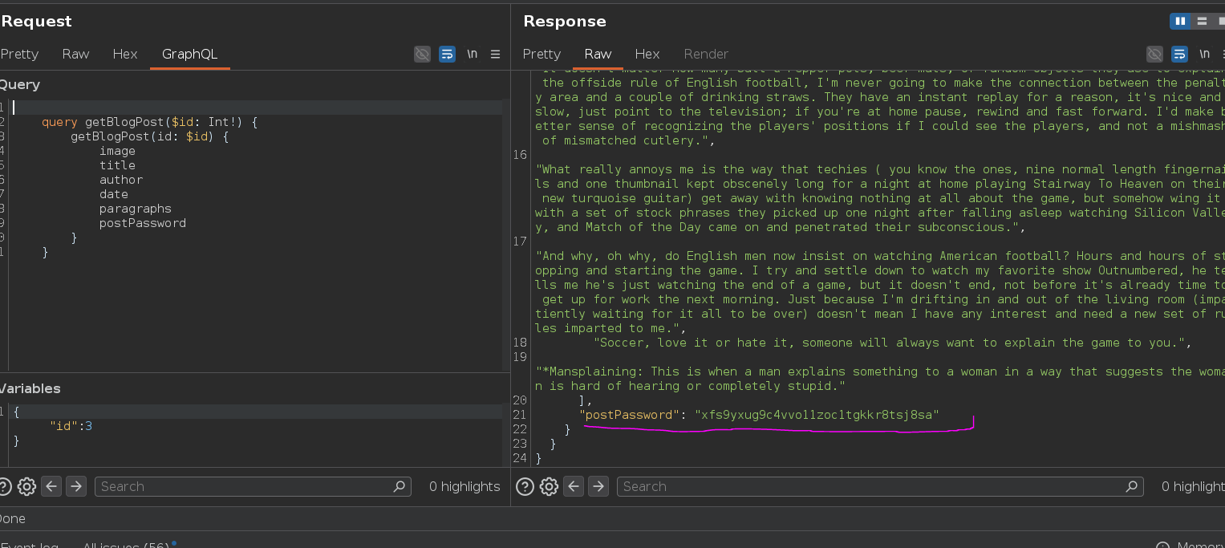Click magnifier icon in Response search box
This screenshot has width=1225, height=548.
(x=1131, y=486)
